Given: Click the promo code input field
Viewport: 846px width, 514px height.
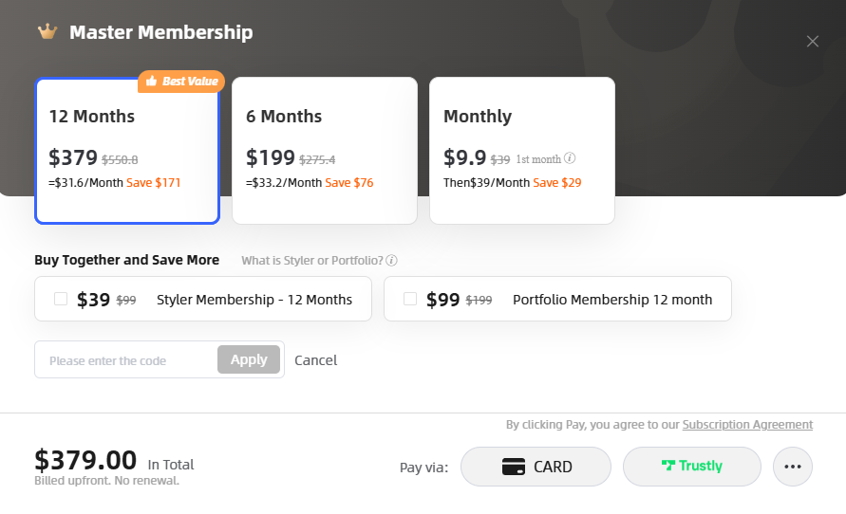Looking at the screenshot, I should (x=126, y=360).
